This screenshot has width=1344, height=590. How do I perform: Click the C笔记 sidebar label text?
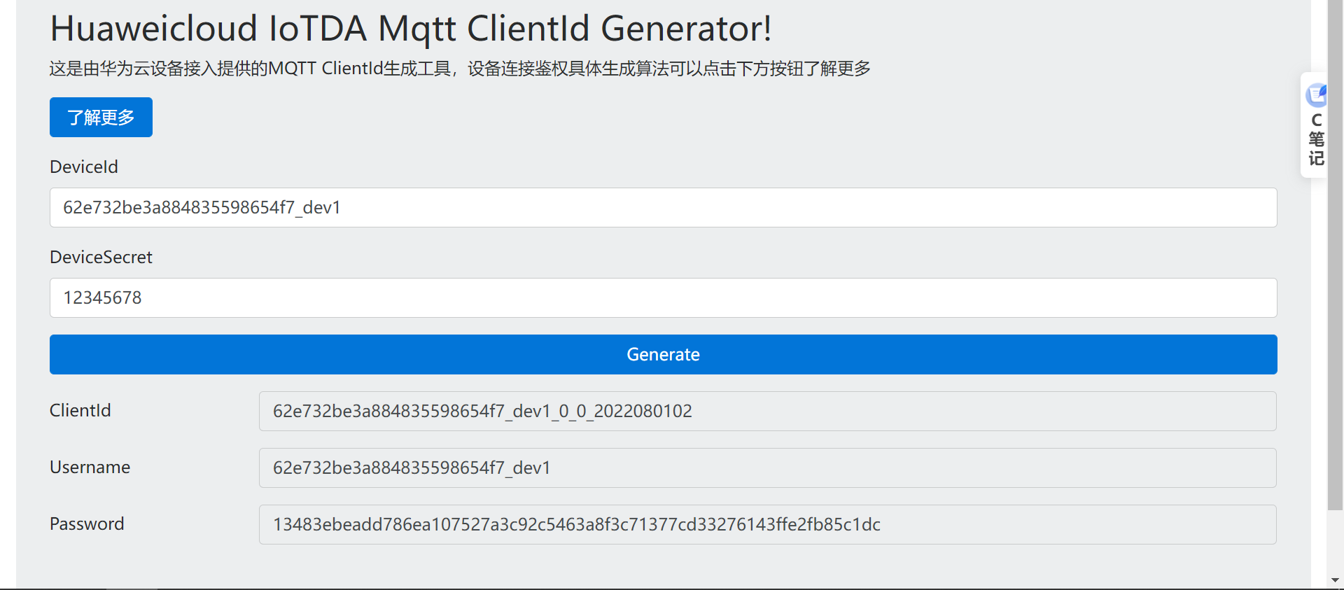pos(1316,140)
